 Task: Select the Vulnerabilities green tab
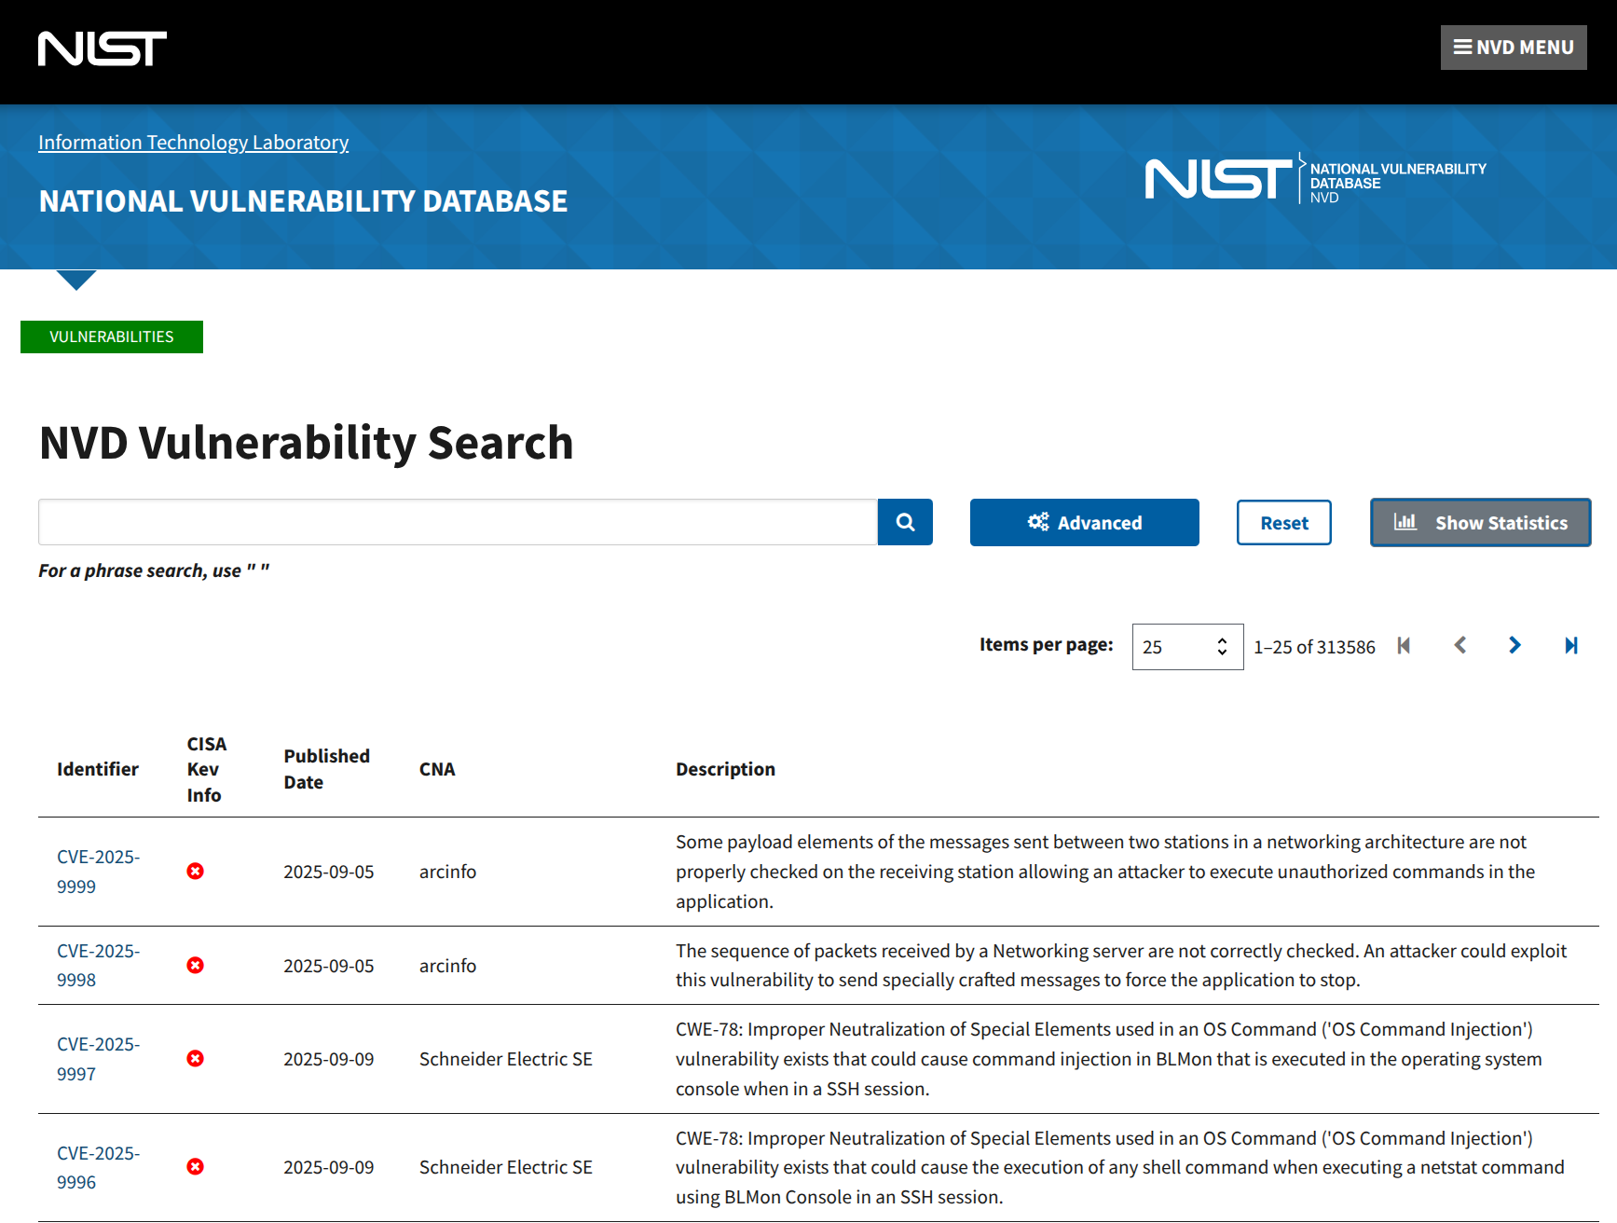tap(112, 337)
